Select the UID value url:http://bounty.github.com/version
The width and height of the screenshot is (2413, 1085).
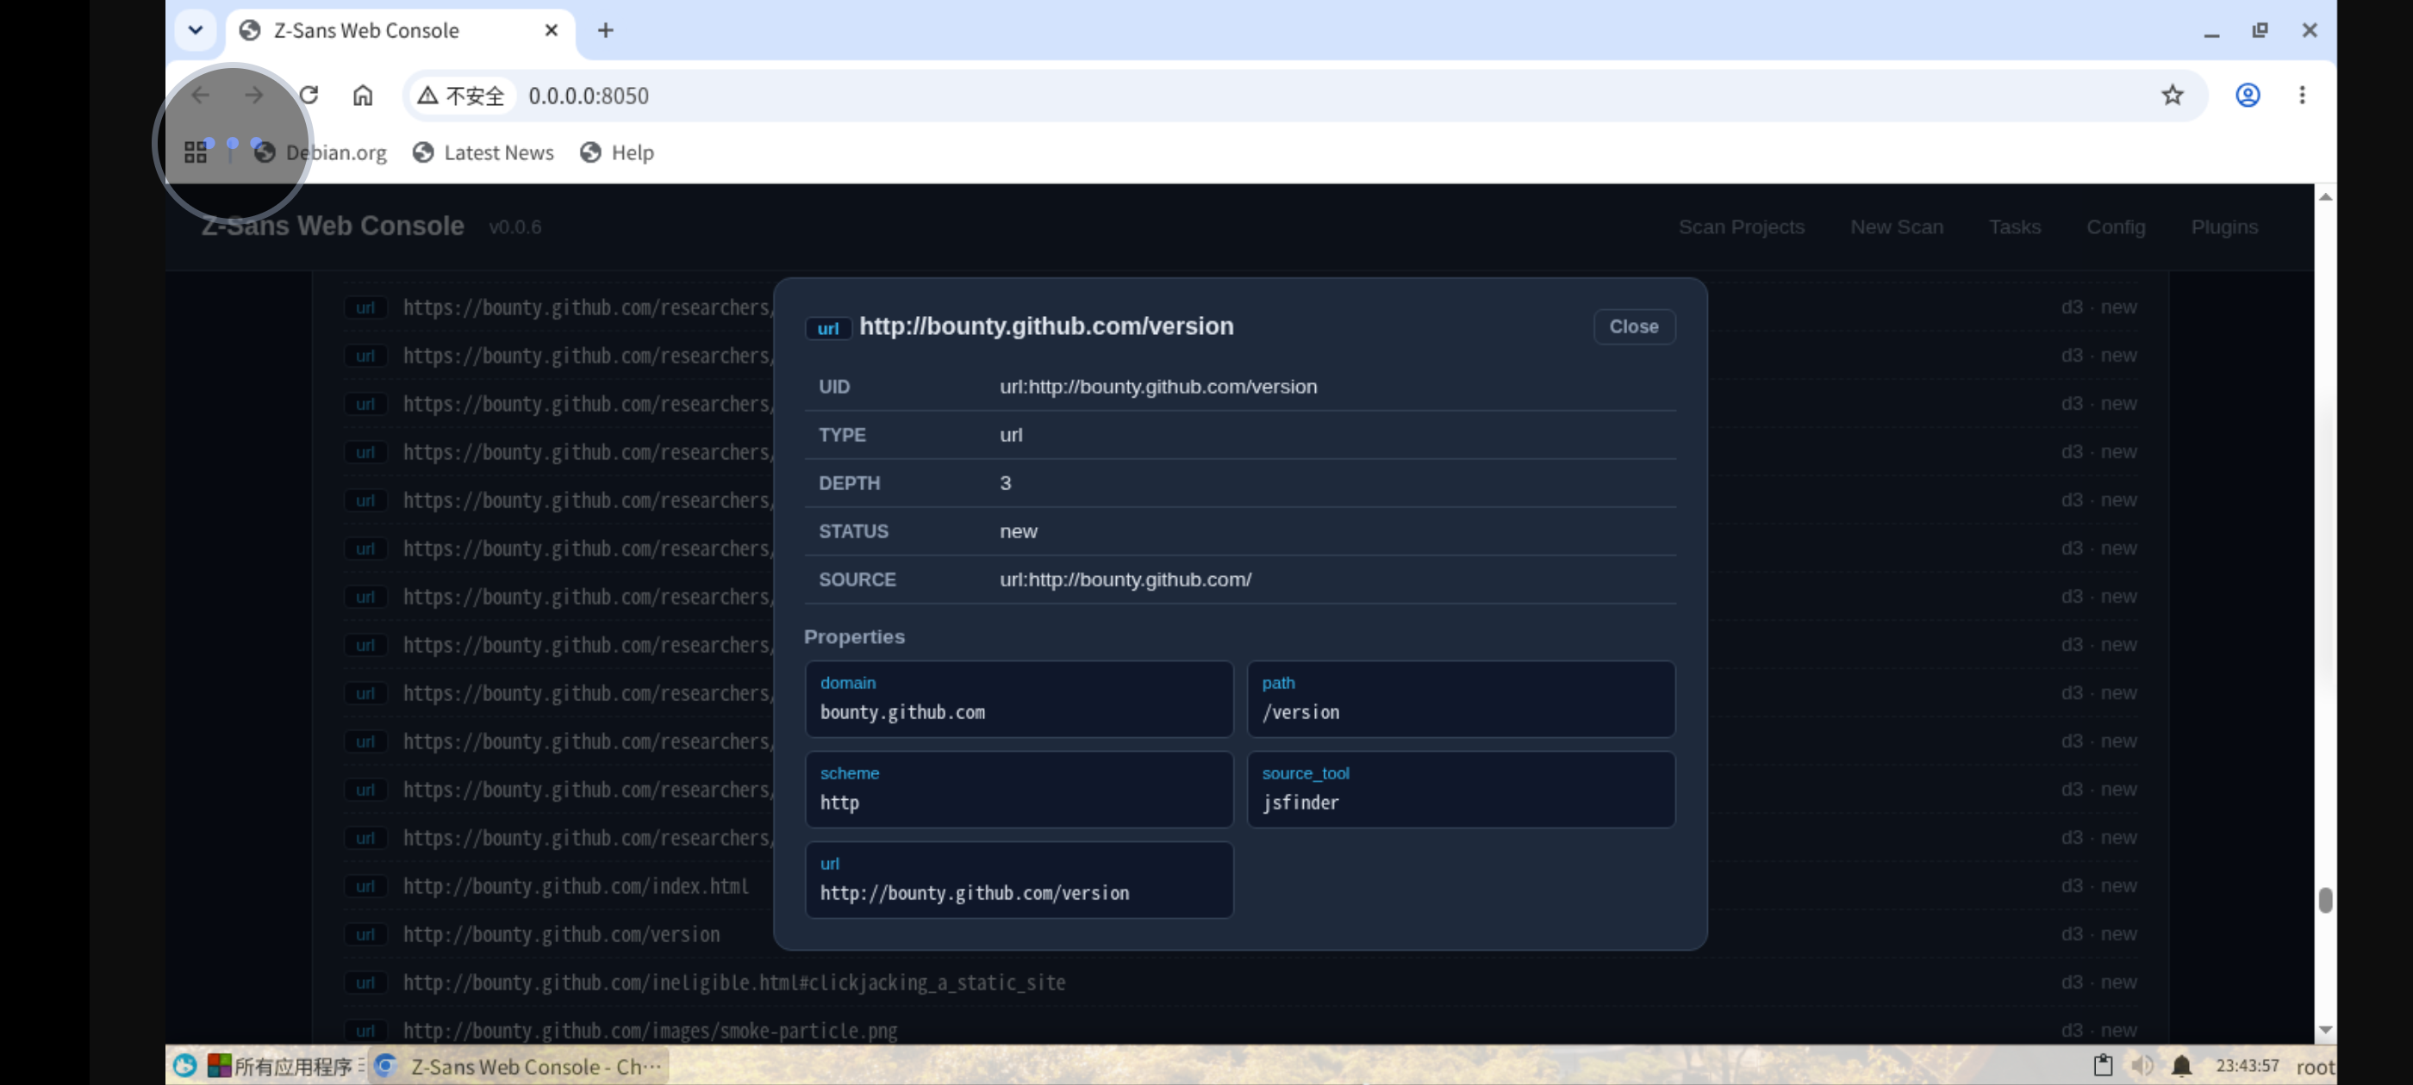[x=1157, y=387]
